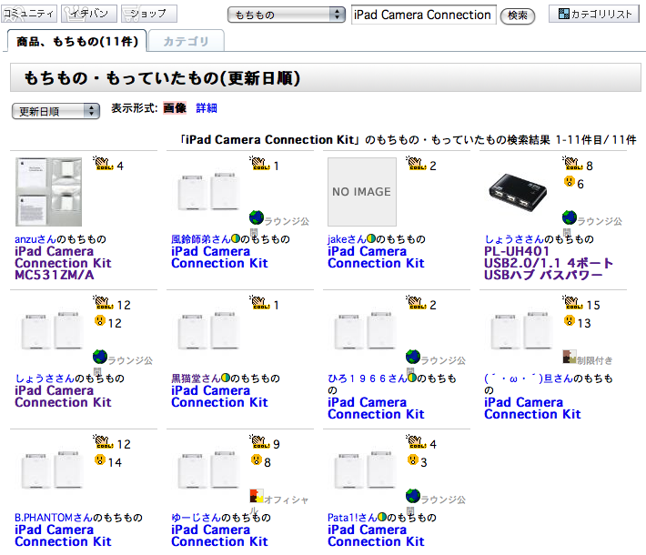Open Pata1!'s iPad Camera Connection Kit link
Image resolution: width=646 pixels, height=555 pixels.
pyautogui.click(x=376, y=536)
